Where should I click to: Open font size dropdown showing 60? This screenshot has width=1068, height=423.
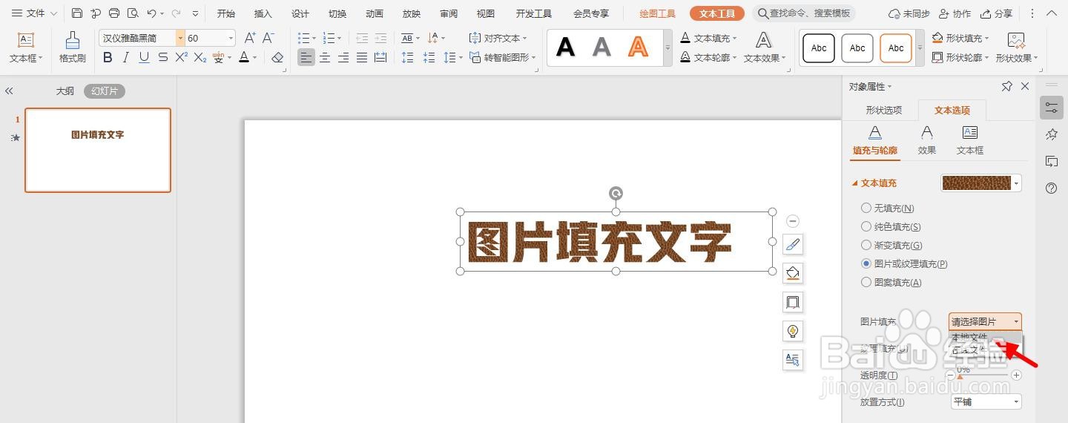tap(231, 38)
